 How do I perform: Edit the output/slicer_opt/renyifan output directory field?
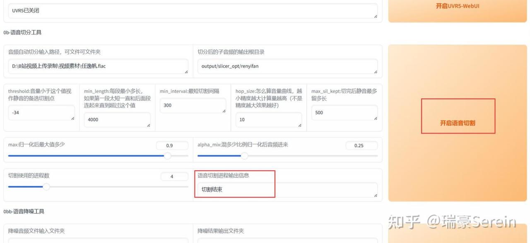[x=287, y=66]
